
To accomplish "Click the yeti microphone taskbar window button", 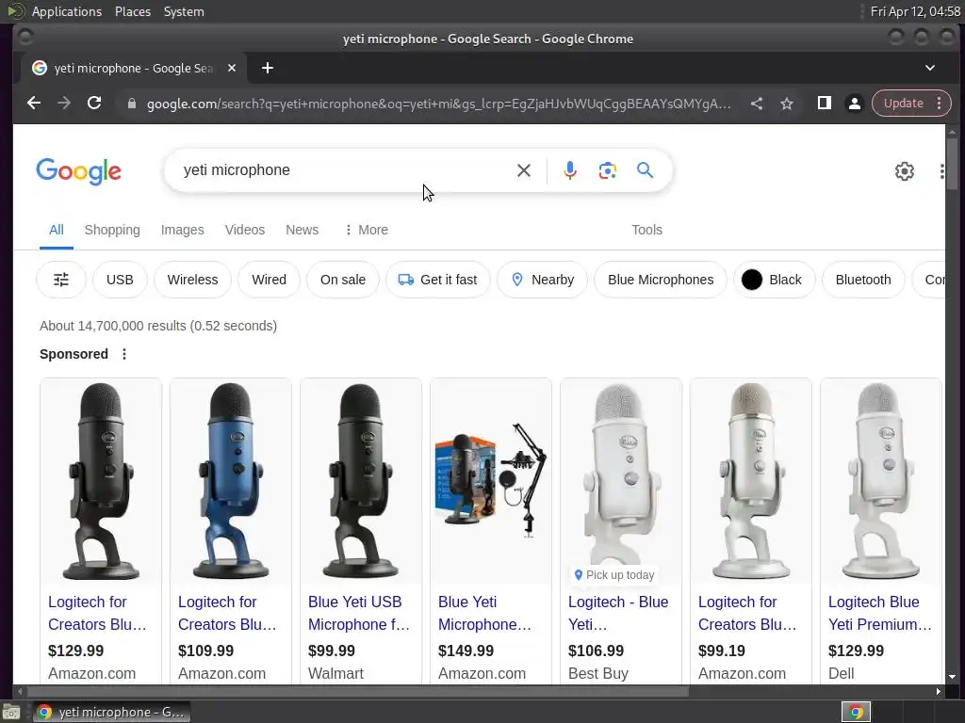I will click(x=112, y=712).
